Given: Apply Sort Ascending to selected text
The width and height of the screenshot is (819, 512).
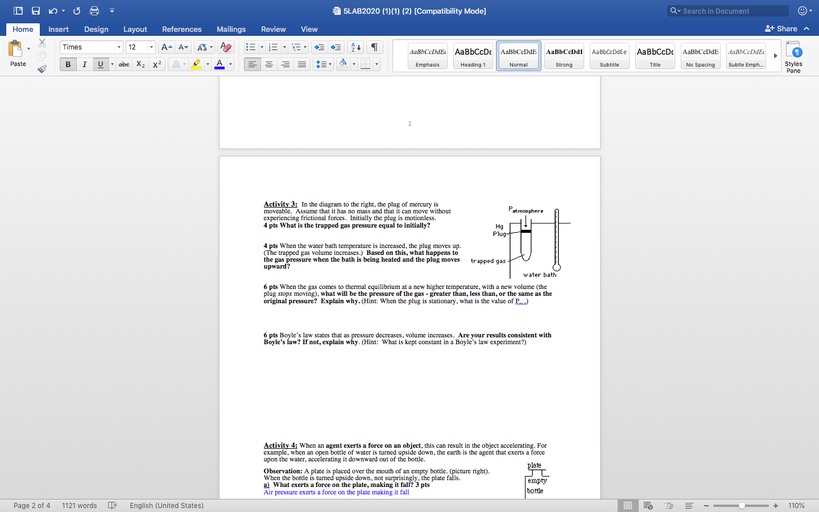Looking at the screenshot, I should pyautogui.click(x=354, y=47).
